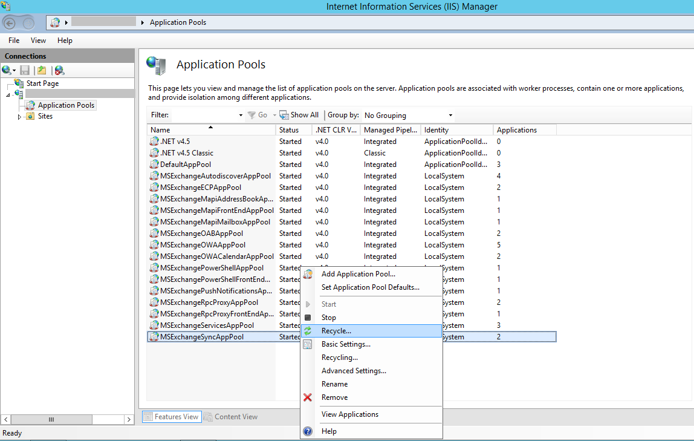Screen dimensions: 694x441
Task: Click the Features View icon
Action: coord(148,417)
